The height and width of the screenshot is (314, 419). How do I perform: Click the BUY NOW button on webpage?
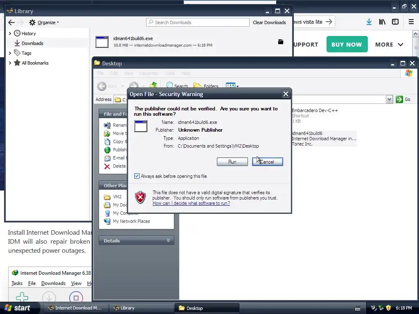pos(347,44)
